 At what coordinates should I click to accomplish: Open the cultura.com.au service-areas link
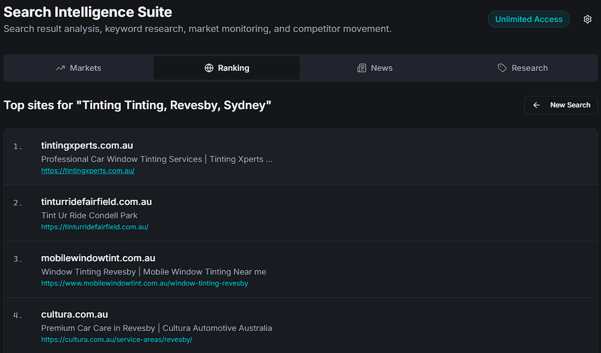pyautogui.click(x=116, y=340)
